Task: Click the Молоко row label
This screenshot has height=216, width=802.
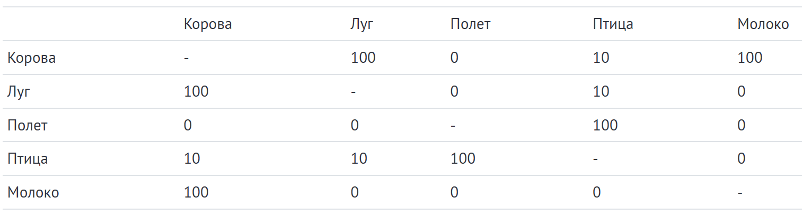Action: pos(33,193)
